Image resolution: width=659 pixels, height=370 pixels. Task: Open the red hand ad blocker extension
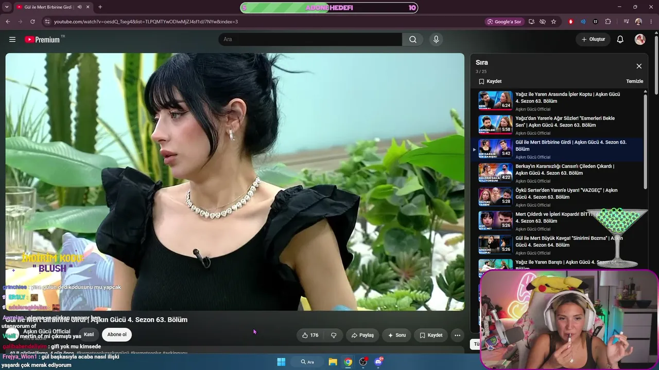pos(570,22)
